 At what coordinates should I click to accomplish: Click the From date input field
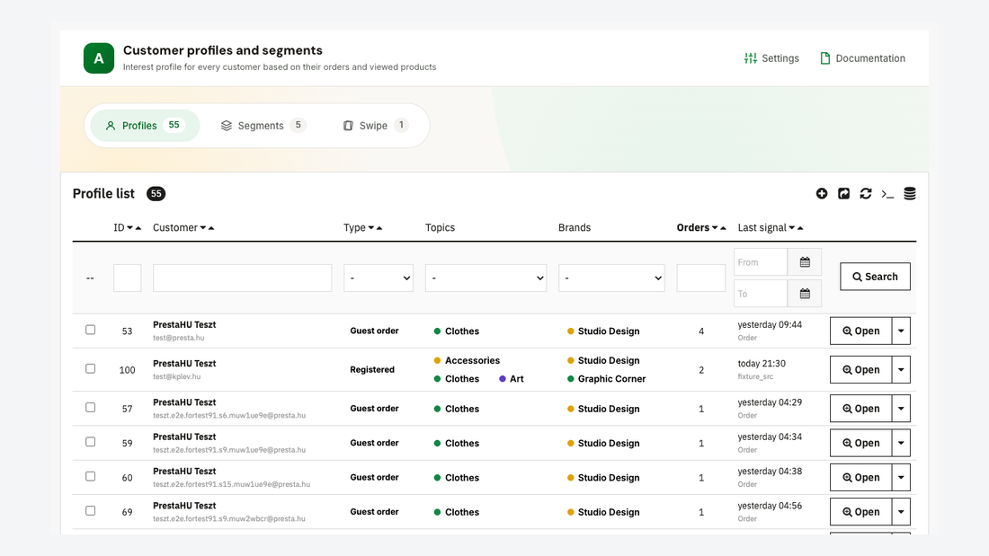point(761,262)
